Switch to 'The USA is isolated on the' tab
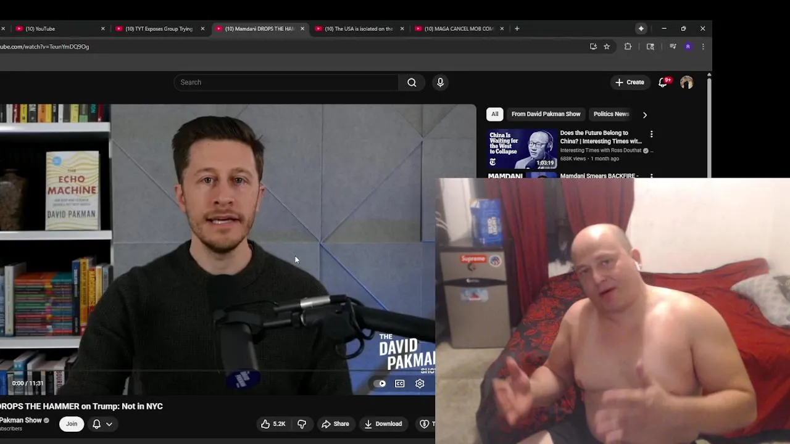Viewport: 790px width, 444px height. click(x=359, y=28)
